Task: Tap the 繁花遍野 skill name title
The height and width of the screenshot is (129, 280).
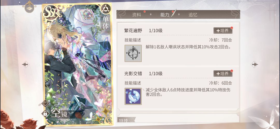Action: click(133, 31)
